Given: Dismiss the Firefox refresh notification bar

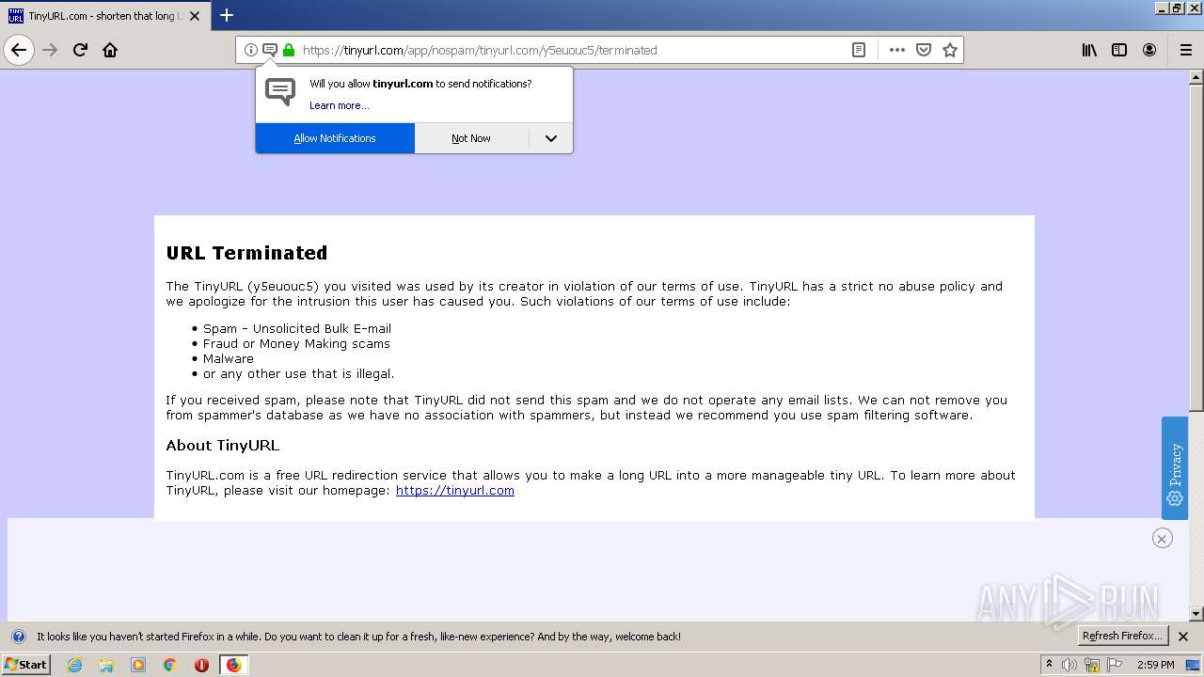Looking at the screenshot, I should click(1183, 637).
